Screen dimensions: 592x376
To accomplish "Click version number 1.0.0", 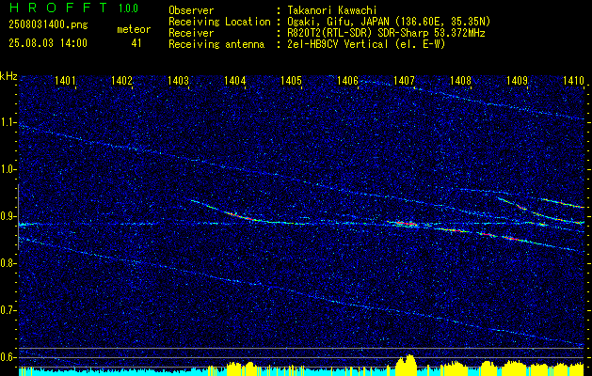I will pos(128,8).
